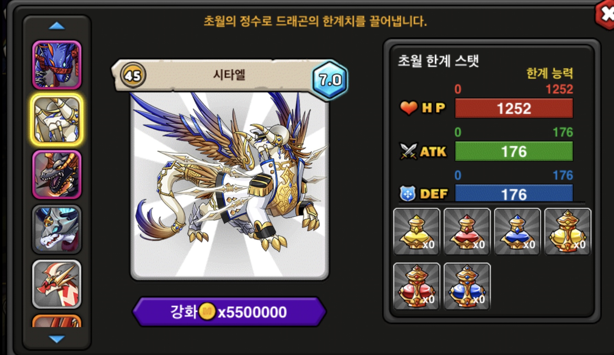Pick the large blue essence jar

[467, 286]
